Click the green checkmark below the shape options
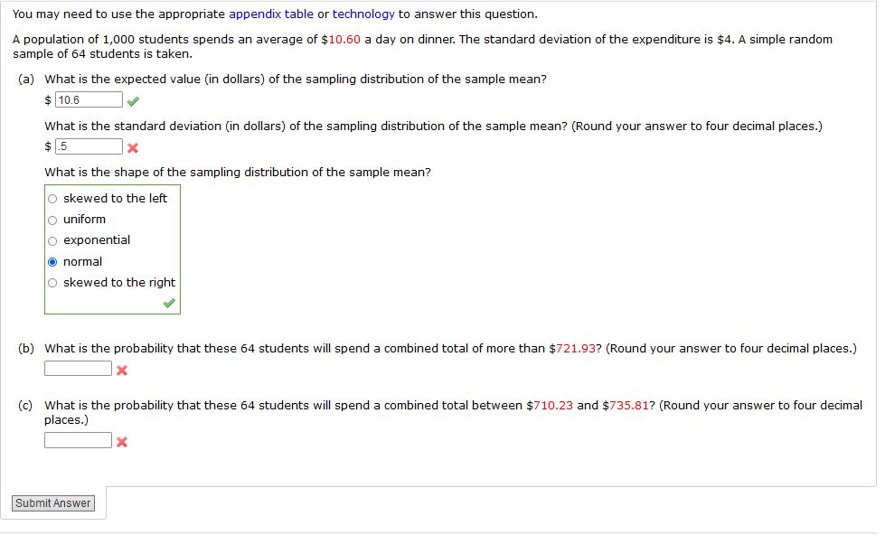The width and height of the screenshot is (885, 535). click(167, 301)
